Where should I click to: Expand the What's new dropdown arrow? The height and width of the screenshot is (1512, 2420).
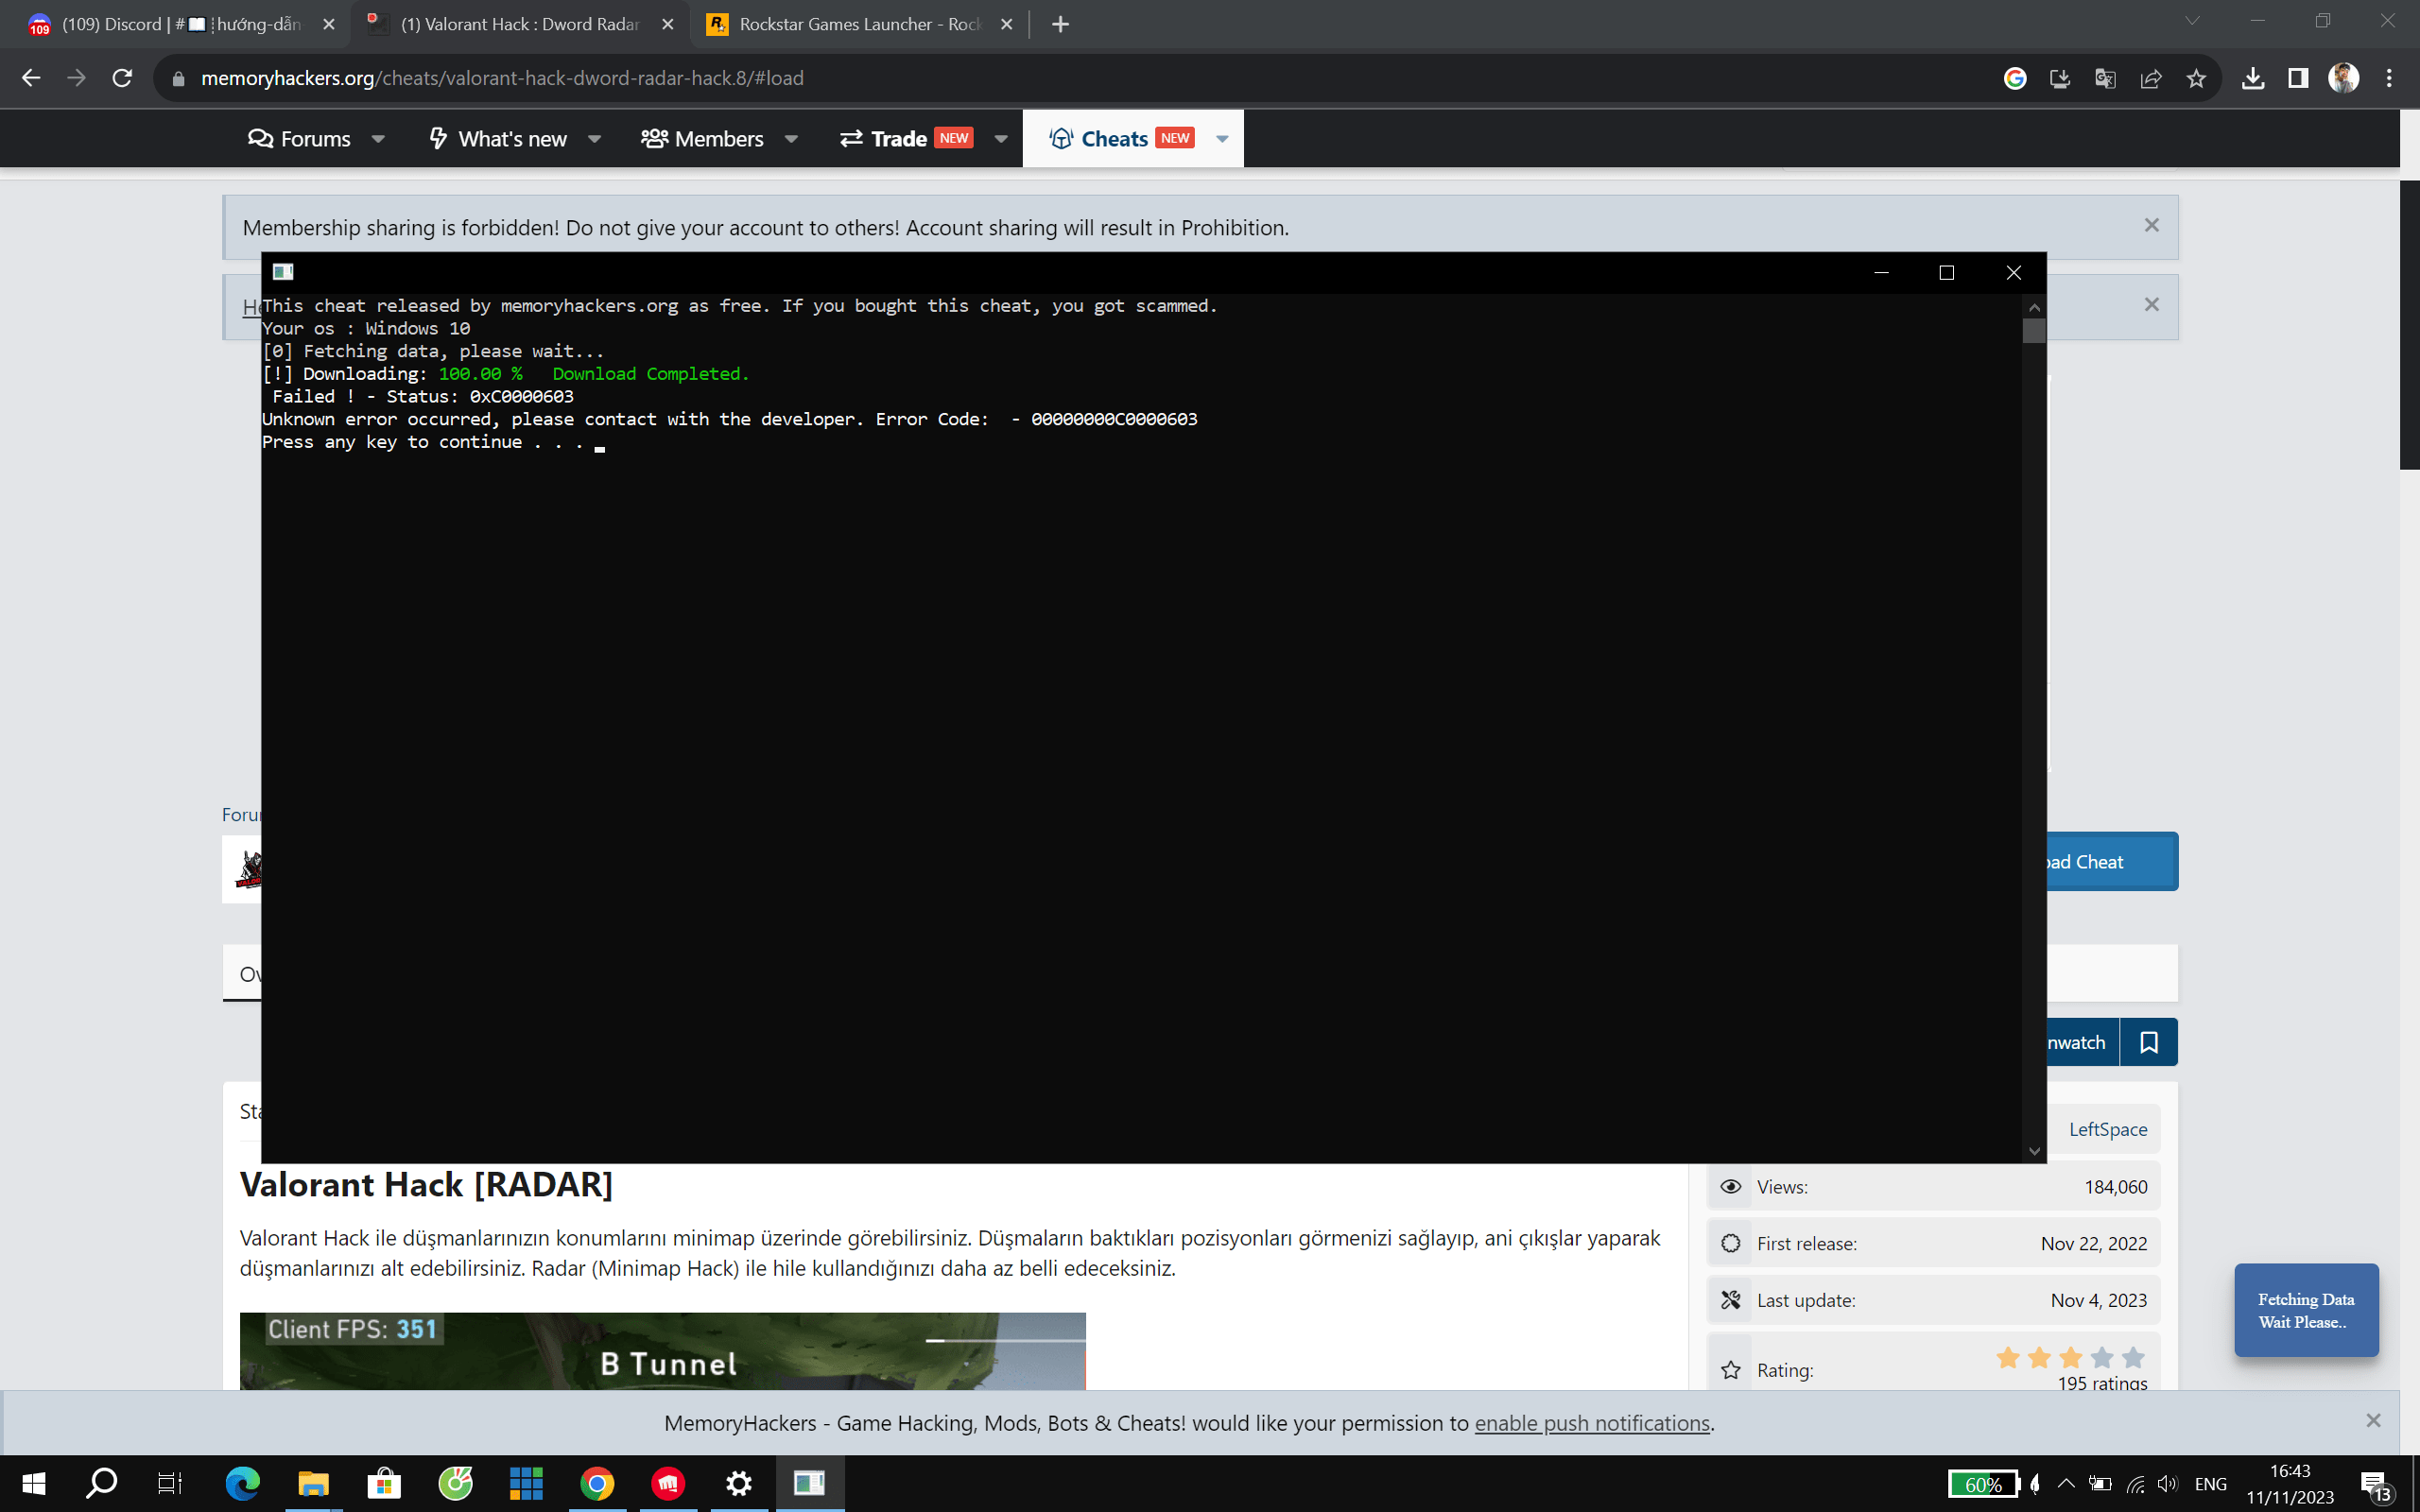(594, 139)
